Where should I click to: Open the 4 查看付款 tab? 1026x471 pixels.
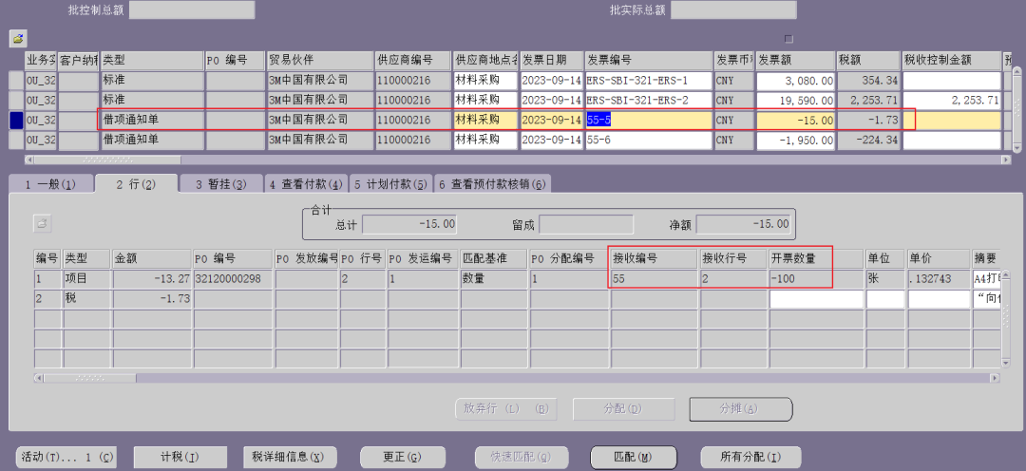[306, 184]
